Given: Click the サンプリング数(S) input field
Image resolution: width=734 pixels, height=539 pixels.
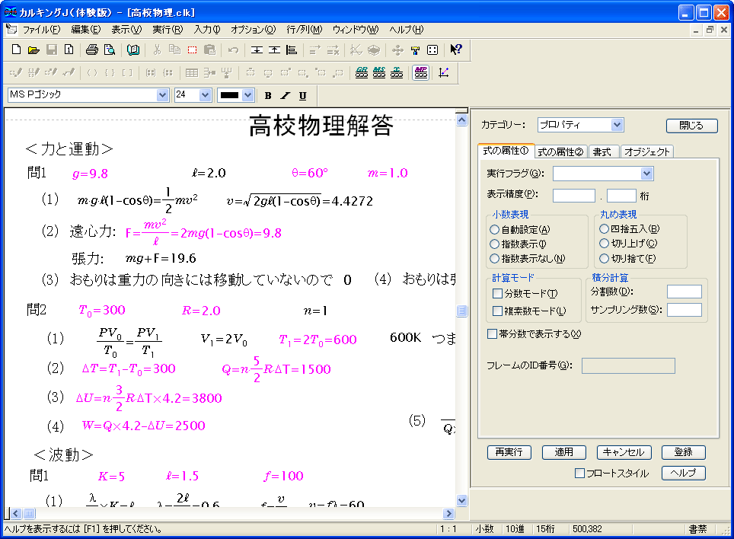Looking at the screenshot, I should point(684,310).
